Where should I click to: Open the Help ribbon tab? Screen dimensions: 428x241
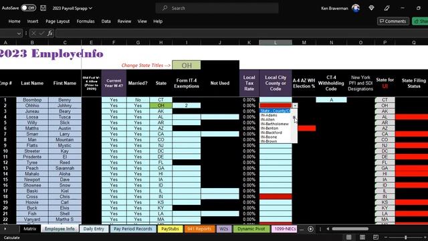click(x=158, y=21)
